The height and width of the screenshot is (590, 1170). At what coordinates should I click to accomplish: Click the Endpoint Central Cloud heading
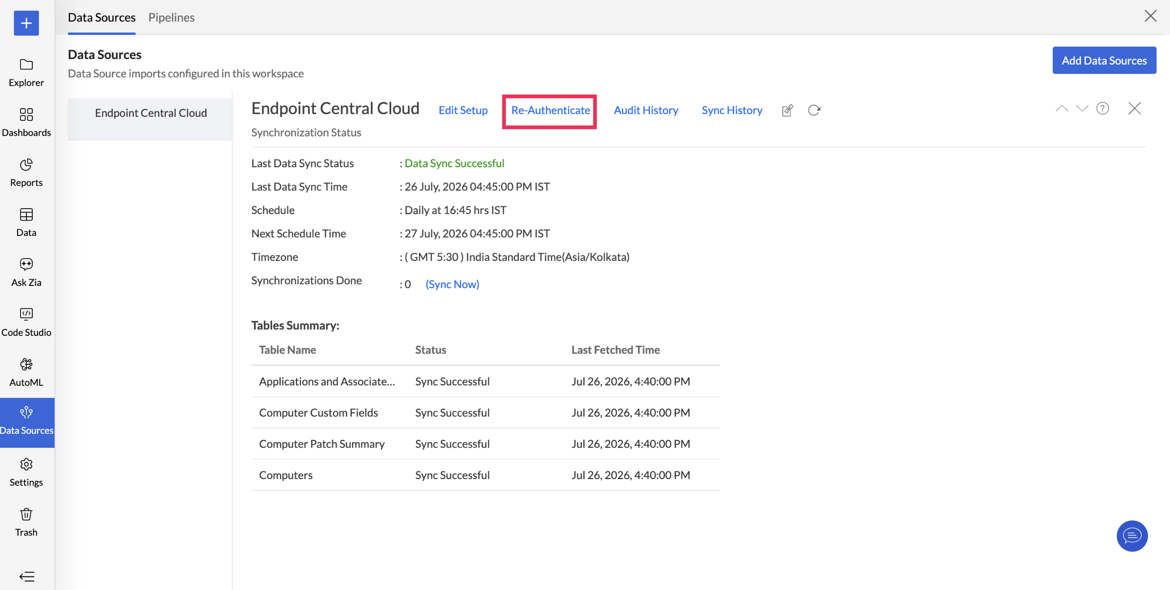335,108
